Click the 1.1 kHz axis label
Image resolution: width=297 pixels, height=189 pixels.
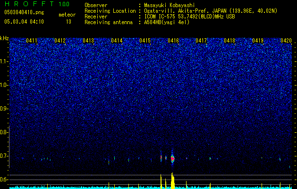4,61
